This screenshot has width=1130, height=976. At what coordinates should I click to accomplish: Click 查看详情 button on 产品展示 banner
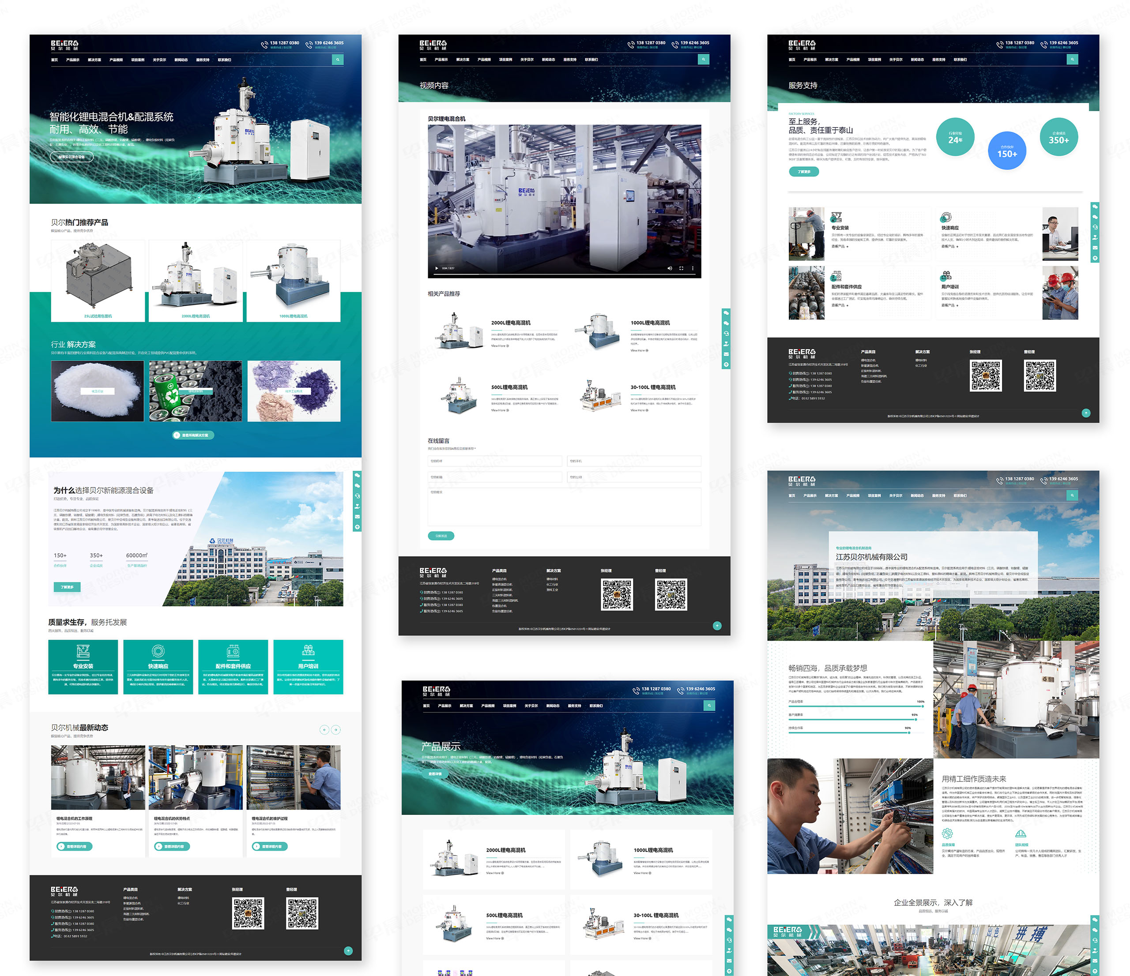click(x=435, y=774)
